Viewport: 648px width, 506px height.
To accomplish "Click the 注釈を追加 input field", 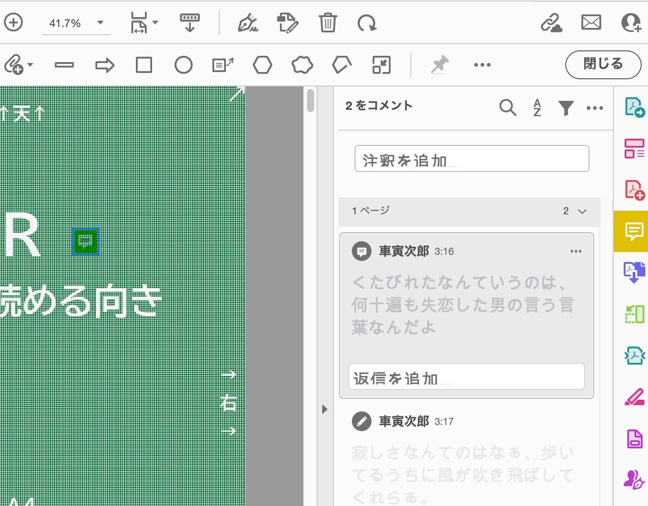I will tap(472, 158).
